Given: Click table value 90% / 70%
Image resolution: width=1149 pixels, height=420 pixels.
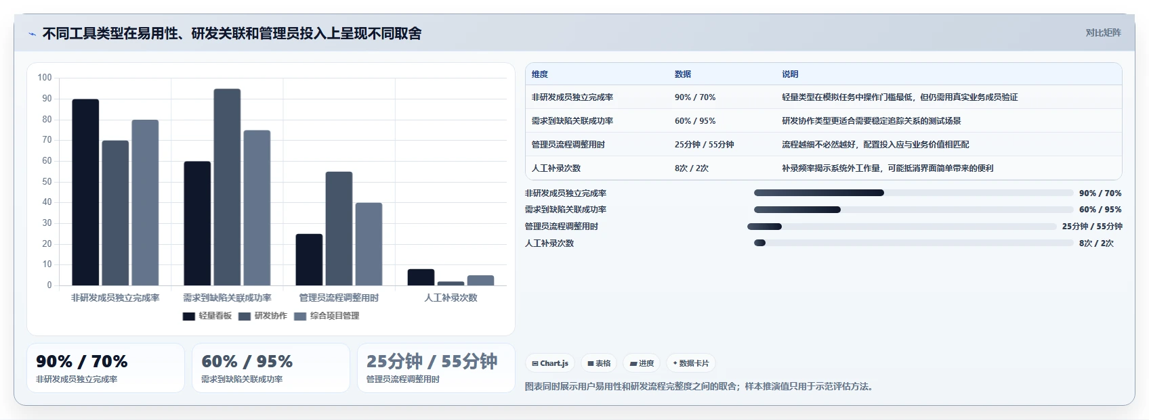Looking at the screenshot, I should click(695, 97).
